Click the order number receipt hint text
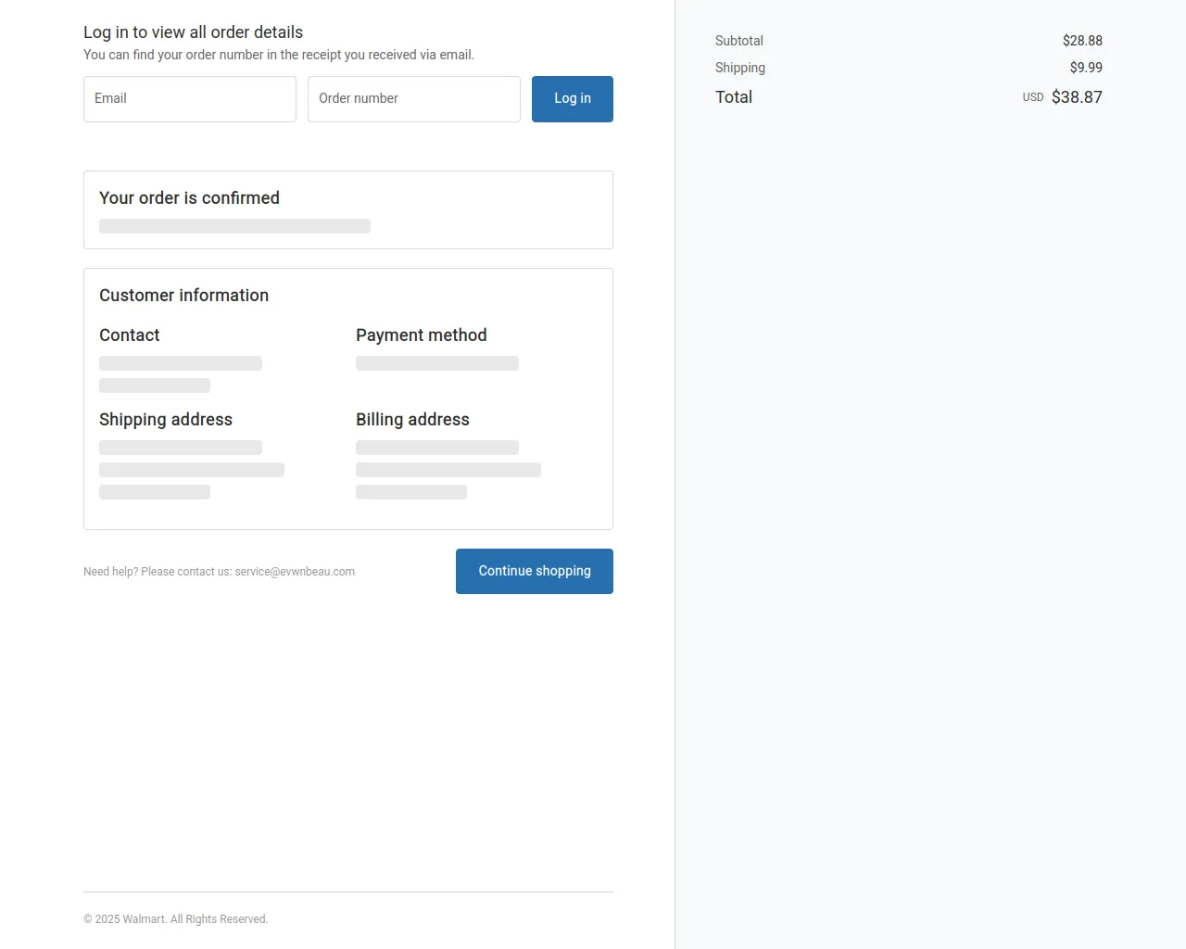Image resolution: width=1186 pixels, height=949 pixels. tap(278, 55)
